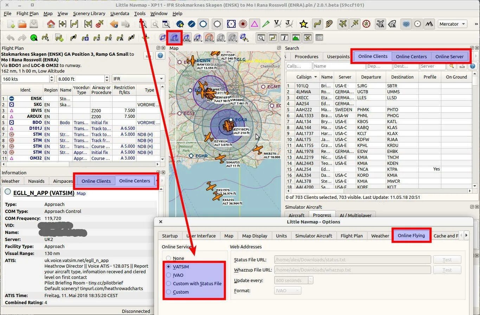Go to the home view icon
Screen dimensions: 480x315
[51, 24]
